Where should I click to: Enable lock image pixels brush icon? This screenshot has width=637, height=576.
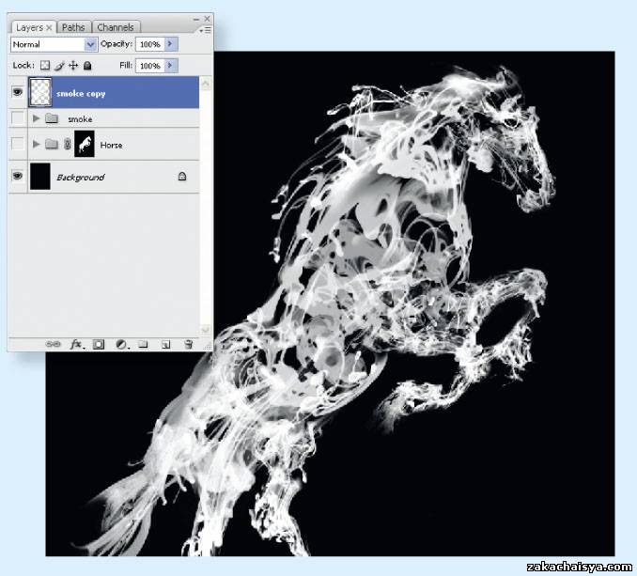(x=60, y=66)
